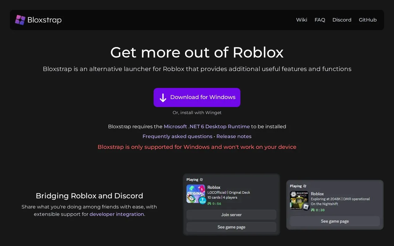Viewport: 394px width, 246px height.
Task: Click 'Exploring at 2048K | DMR operational' text
Action: coord(340,199)
